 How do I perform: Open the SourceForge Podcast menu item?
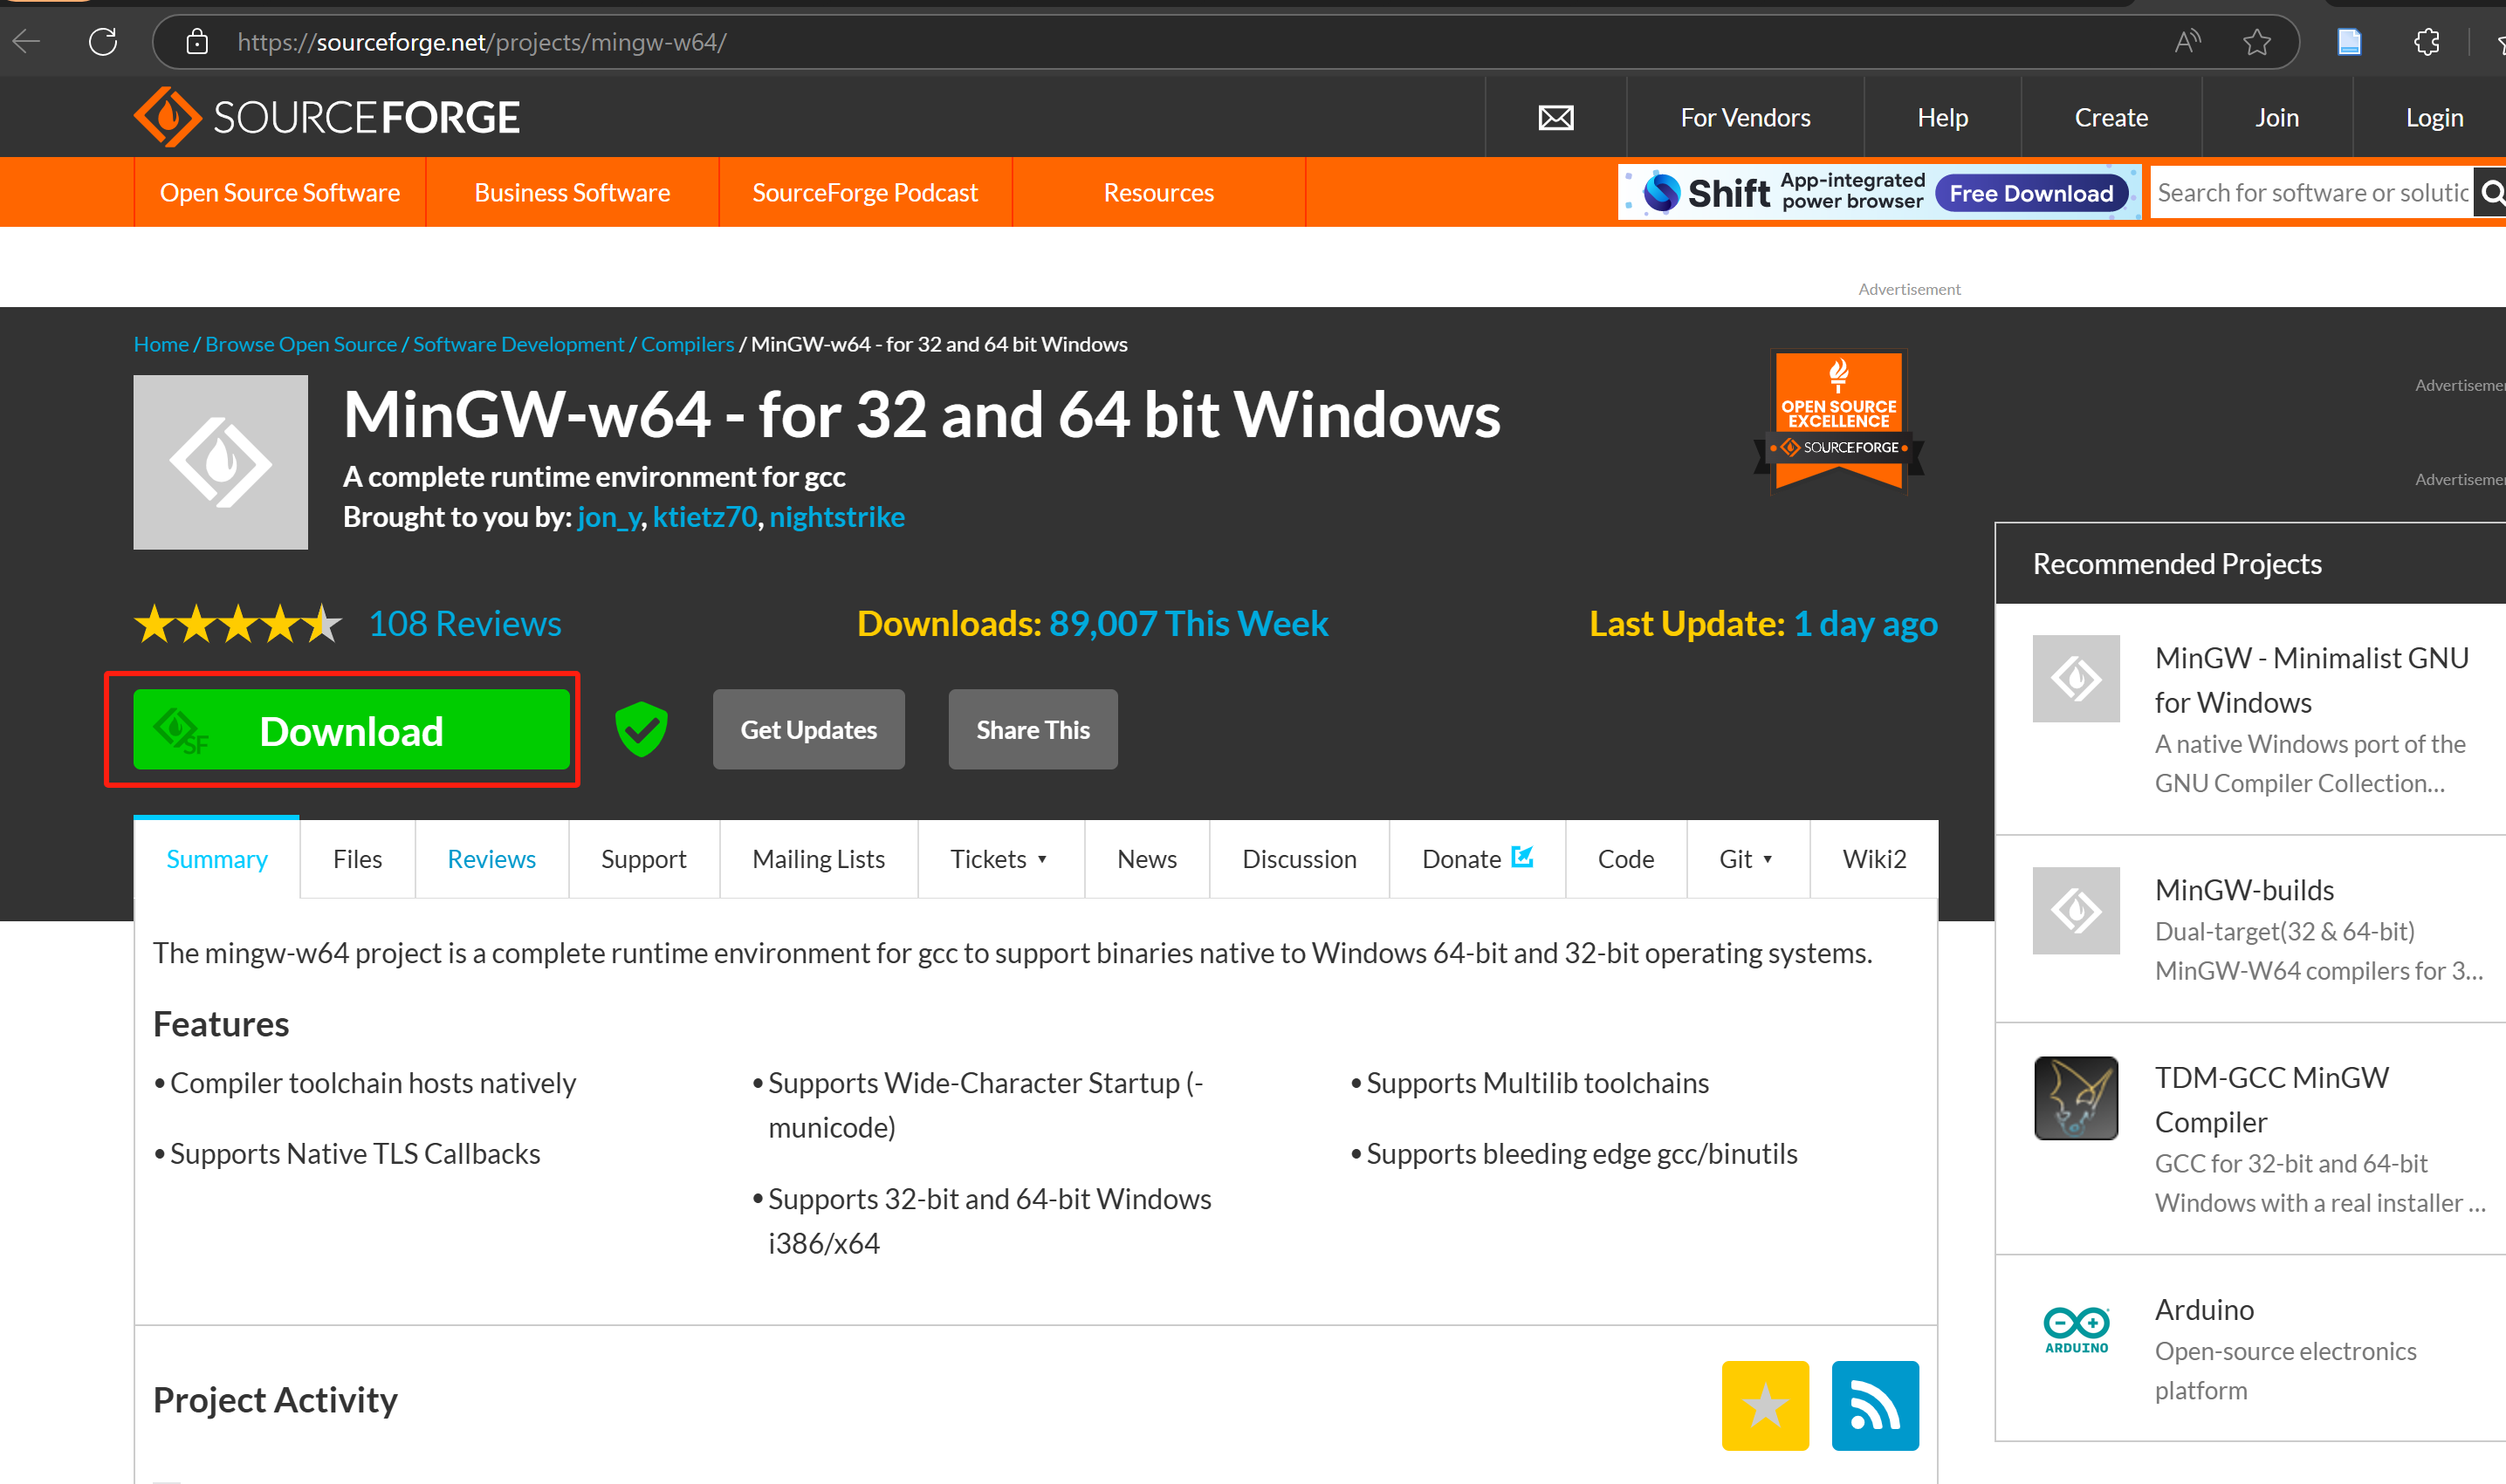click(865, 192)
